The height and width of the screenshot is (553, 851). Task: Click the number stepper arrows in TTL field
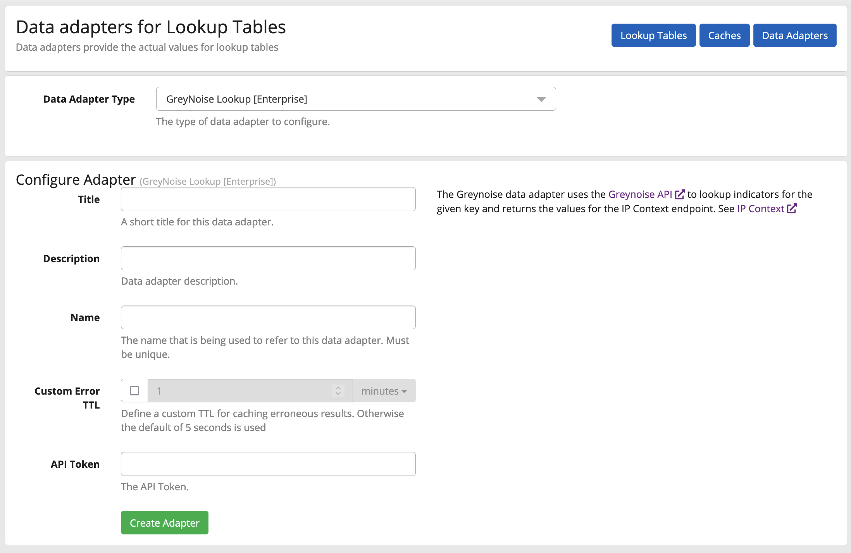pos(338,391)
